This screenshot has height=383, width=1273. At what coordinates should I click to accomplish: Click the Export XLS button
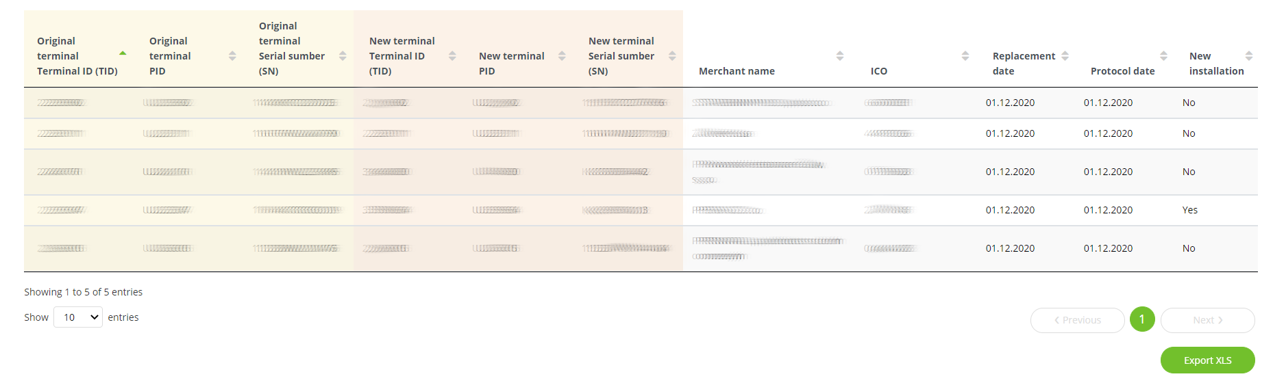(1207, 360)
